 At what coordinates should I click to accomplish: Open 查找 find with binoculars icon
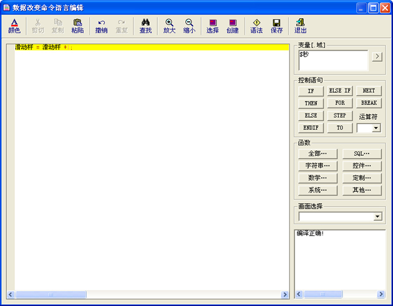(x=145, y=26)
